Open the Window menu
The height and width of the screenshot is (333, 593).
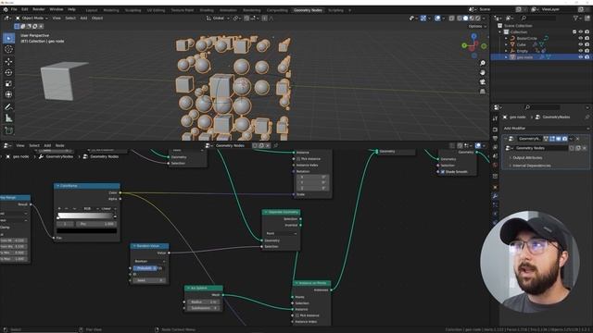point(57,9)
